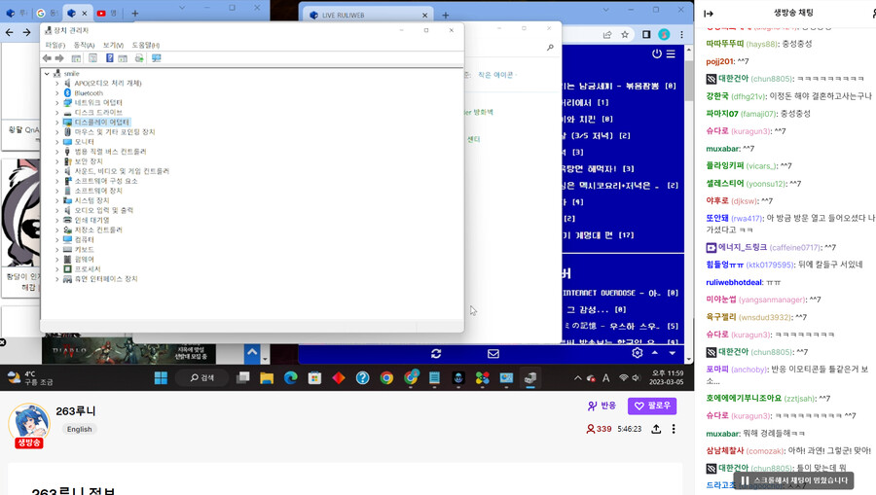The image size is (876, 495).
Task: Click the taskbar clock showing 오후 11:59
Action: 667,377
